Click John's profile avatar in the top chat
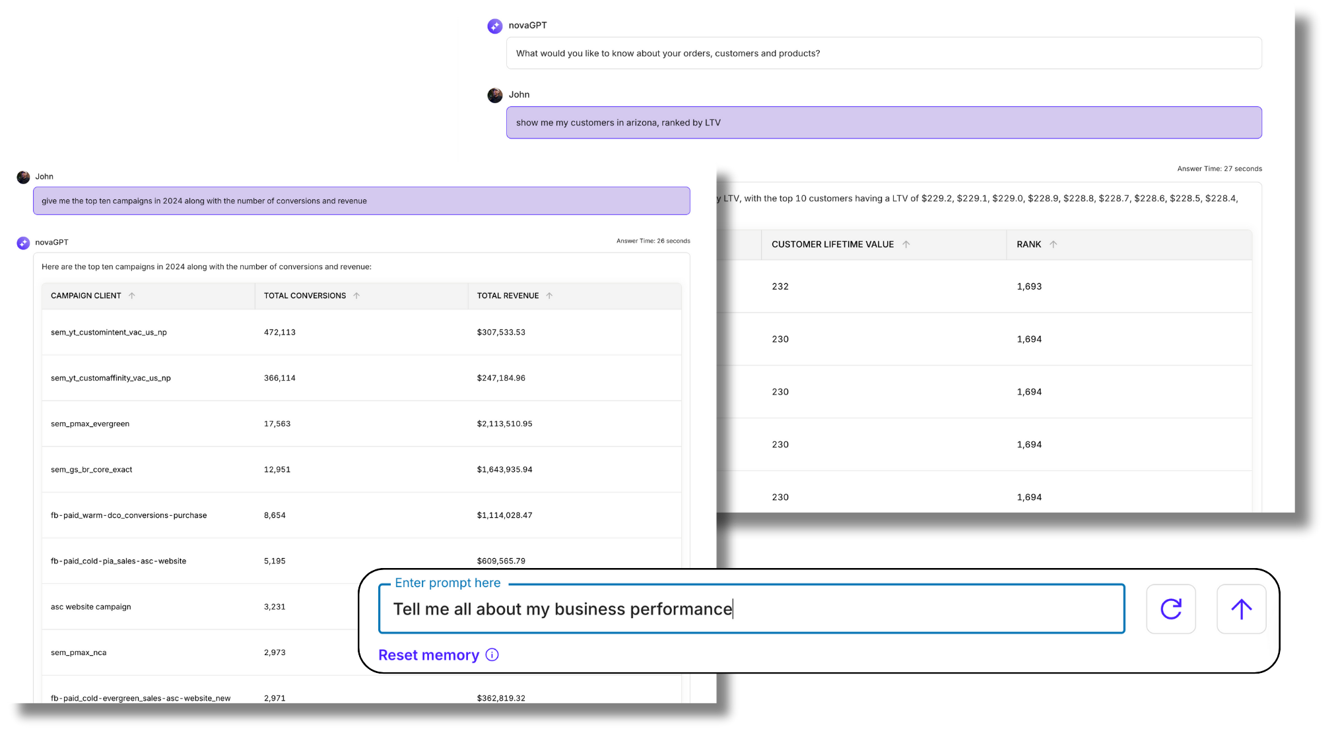Screen dimensions: 1338x731 494,96
